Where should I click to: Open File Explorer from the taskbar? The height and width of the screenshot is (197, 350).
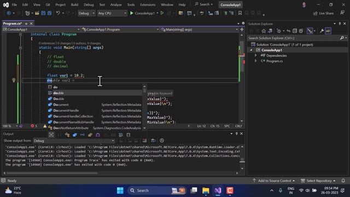[206, 190]
